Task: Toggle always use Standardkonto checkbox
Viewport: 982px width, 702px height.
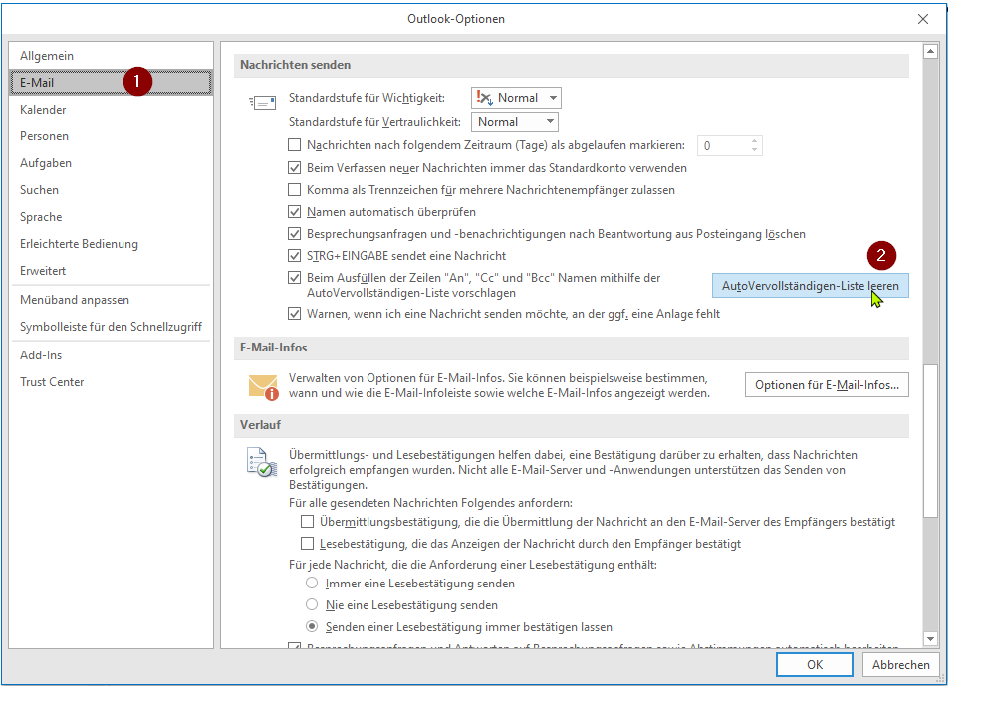Action: [x=295, y=168]
